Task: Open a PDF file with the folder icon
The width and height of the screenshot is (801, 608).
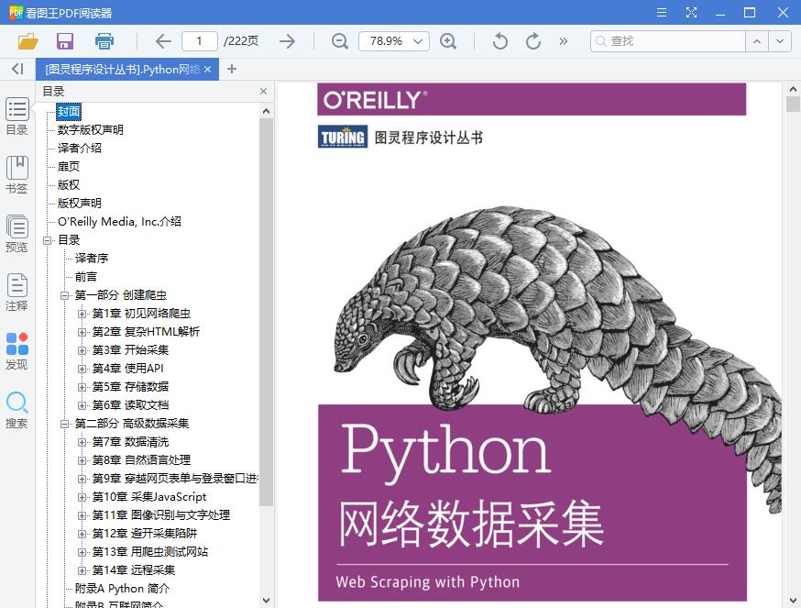Action: click(x=28, y=41)
